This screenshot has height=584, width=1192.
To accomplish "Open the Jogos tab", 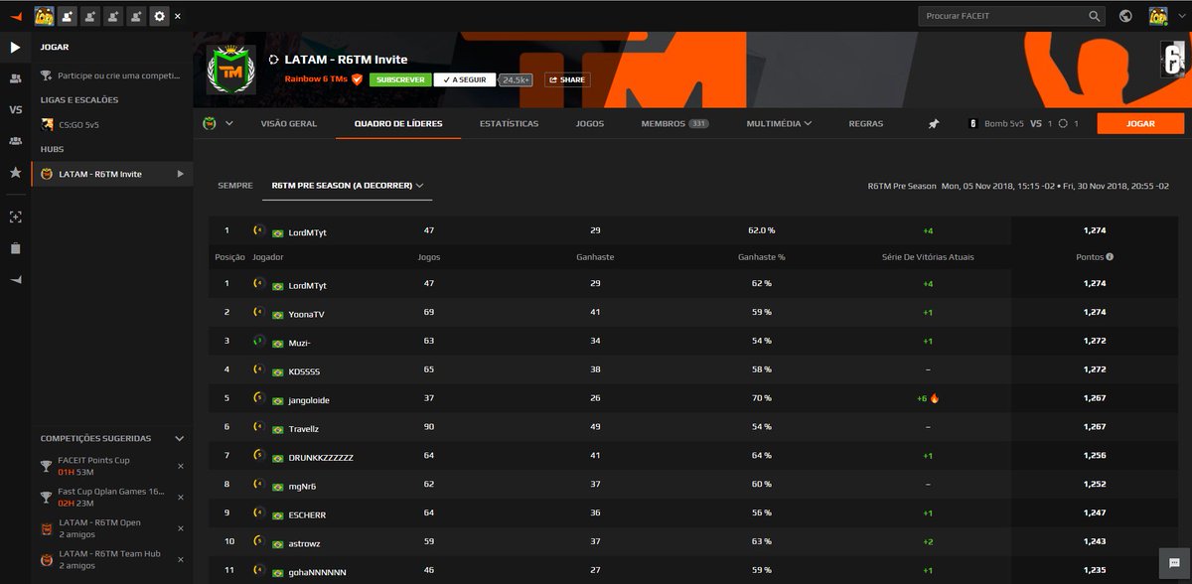I will tap(590, 124).
